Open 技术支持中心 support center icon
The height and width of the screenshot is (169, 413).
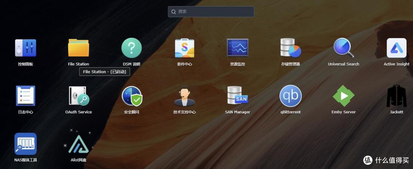tap(185, 96)
